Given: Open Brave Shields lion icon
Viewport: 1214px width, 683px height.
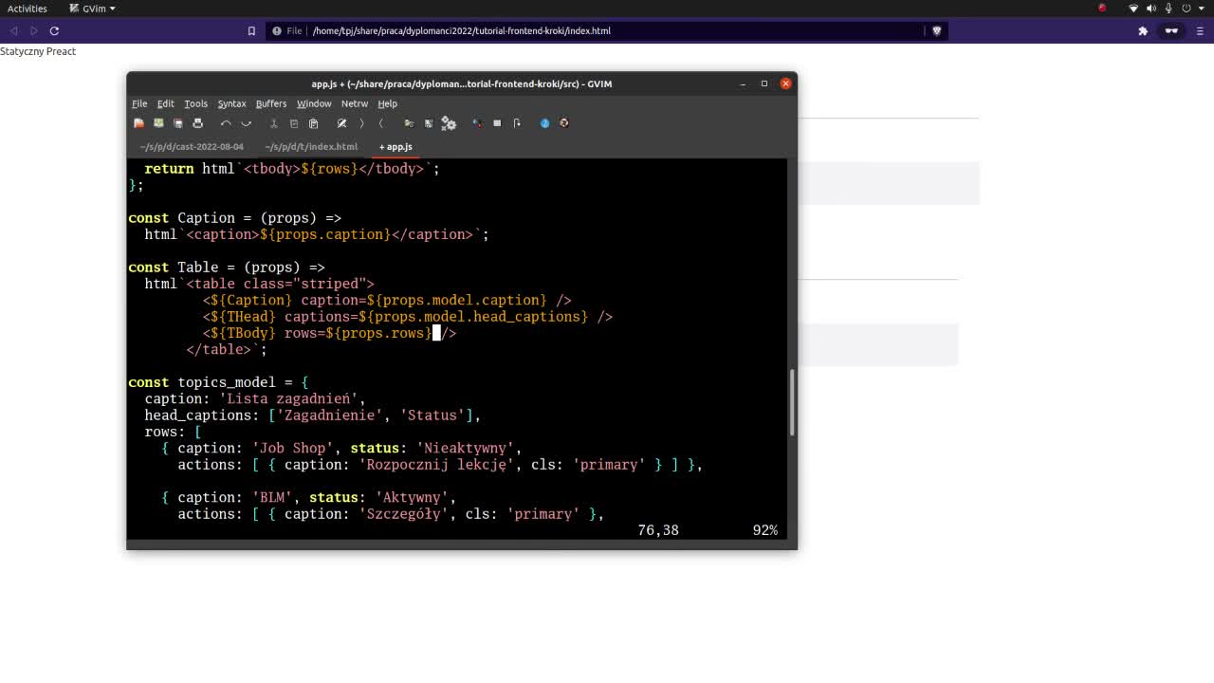Looking at the screenshot, I should (937, 30).
